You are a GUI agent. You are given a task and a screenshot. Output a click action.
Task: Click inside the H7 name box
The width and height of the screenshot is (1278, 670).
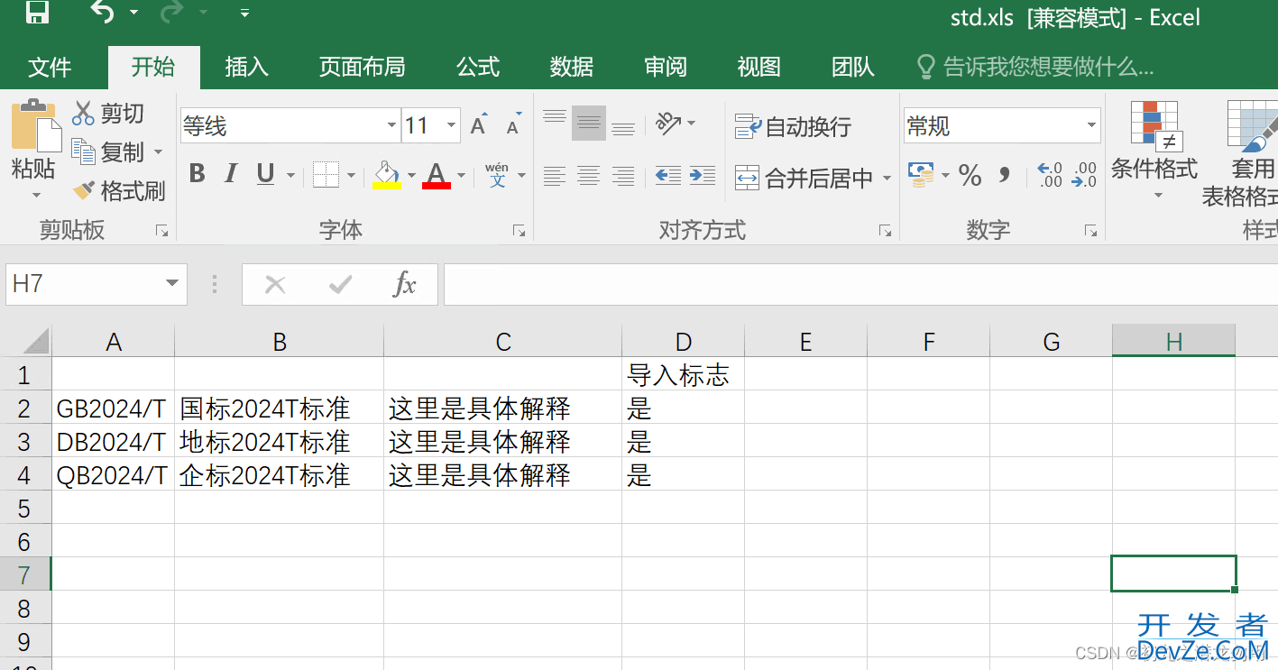coord(83,284)
